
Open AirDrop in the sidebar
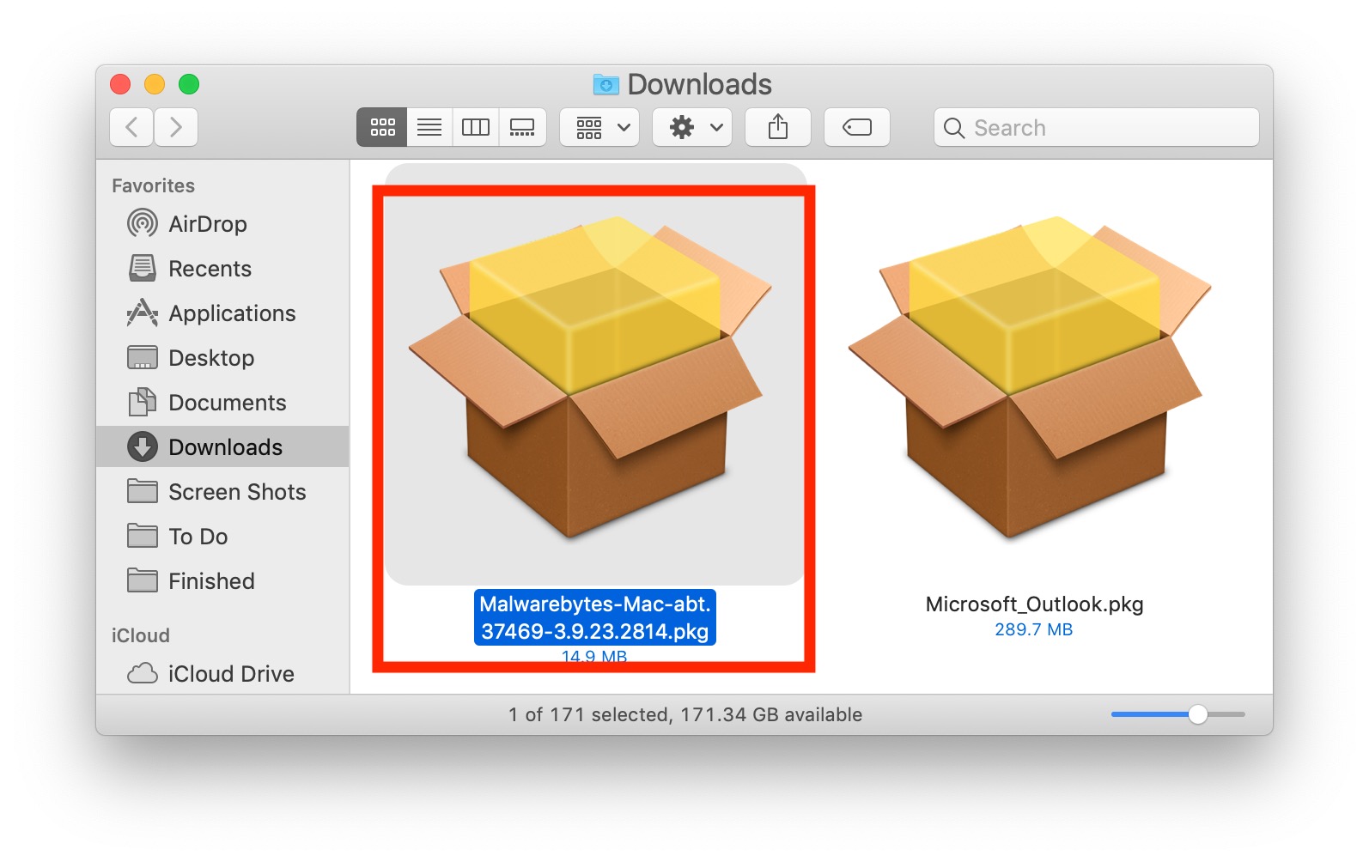[x=222, y=224]
